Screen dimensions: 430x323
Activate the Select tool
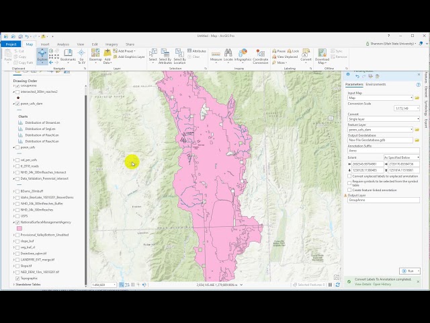coord(153,56)
